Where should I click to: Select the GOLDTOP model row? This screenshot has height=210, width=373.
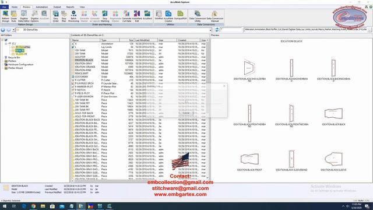click(139, 57)
